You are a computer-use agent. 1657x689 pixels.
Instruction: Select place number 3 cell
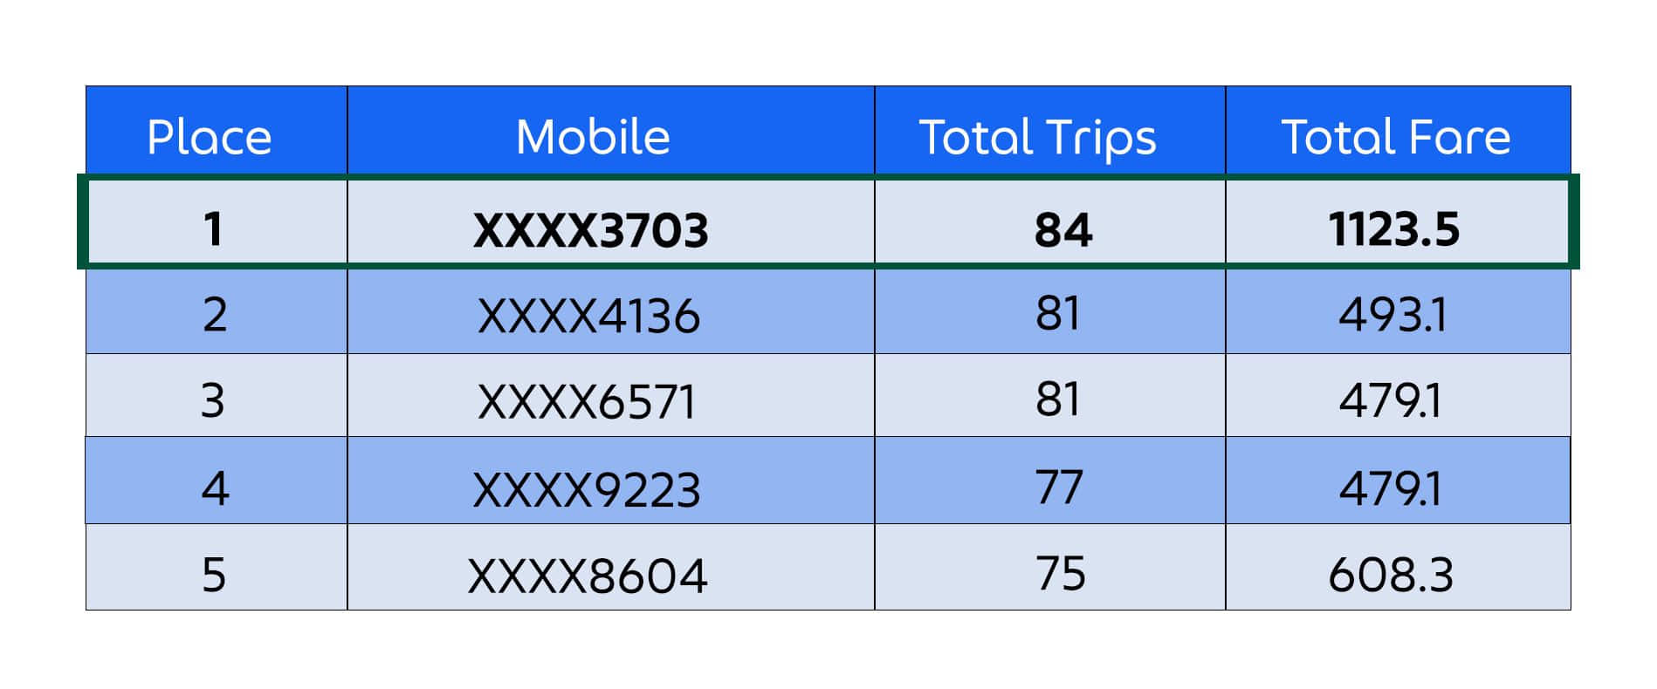tap(217, 395)
